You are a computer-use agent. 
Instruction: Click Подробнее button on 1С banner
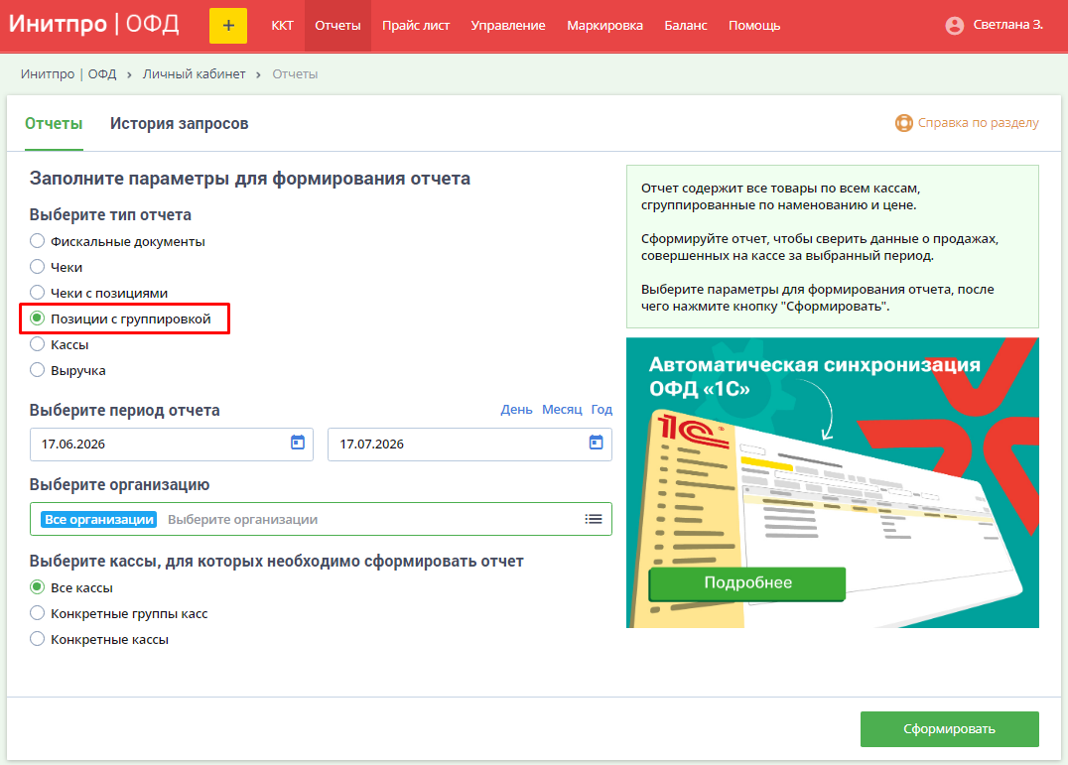click(x=747, y=583)
